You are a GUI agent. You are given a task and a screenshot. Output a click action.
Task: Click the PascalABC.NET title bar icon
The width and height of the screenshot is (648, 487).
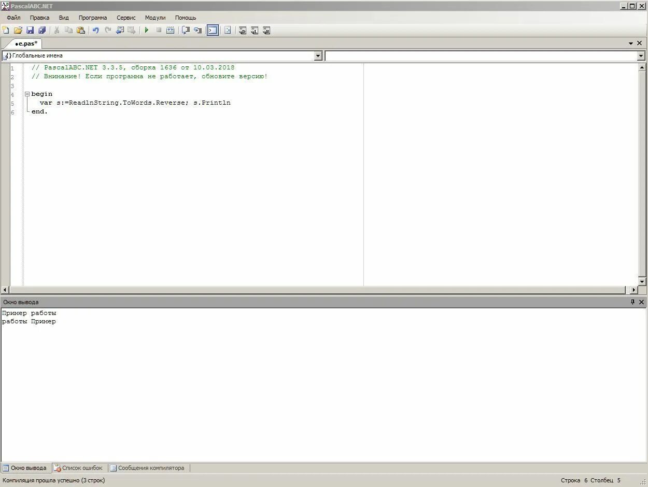5,6
